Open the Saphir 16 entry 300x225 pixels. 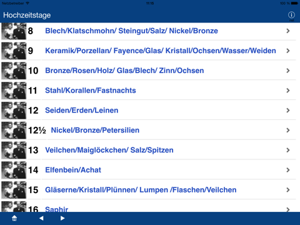point(57,209)
